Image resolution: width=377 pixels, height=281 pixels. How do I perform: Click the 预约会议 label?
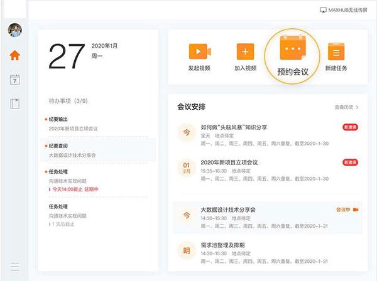[x=293, y=72]
